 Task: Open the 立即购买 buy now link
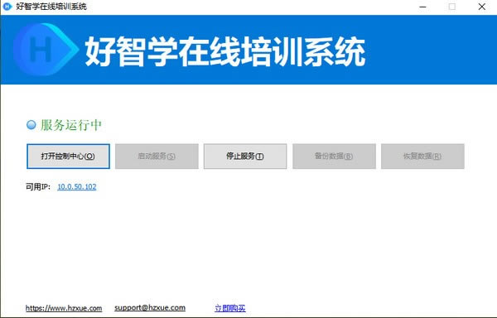point(230,308)
